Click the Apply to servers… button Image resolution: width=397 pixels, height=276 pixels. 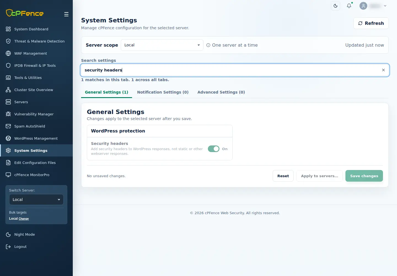320,176
